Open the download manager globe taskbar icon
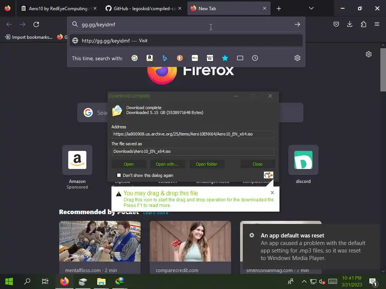Image resolution: width=386 pixels, height=289 pixels. (119, 281)
